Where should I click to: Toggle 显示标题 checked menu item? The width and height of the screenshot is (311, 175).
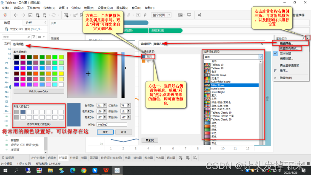click(x=285, y=53)
